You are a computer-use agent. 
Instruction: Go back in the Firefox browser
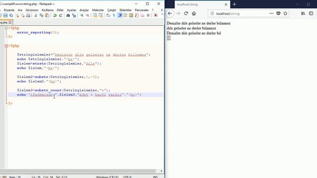point(170,13)
